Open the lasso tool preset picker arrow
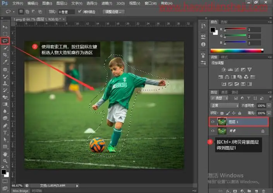 14,12
